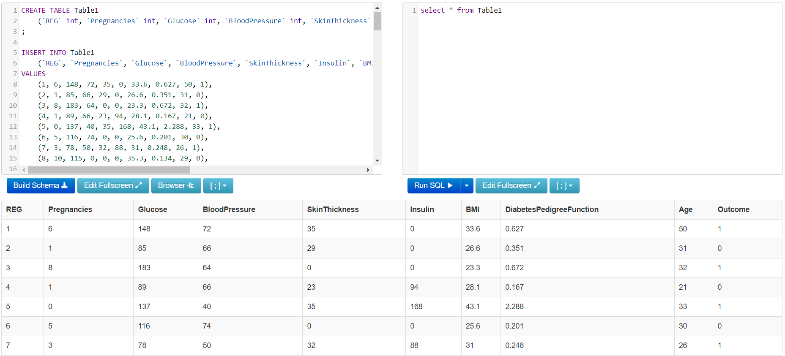785x356 pixels.
Task: Click the schema vertical scrollbar thumb
Action: (x=377, y=21)
